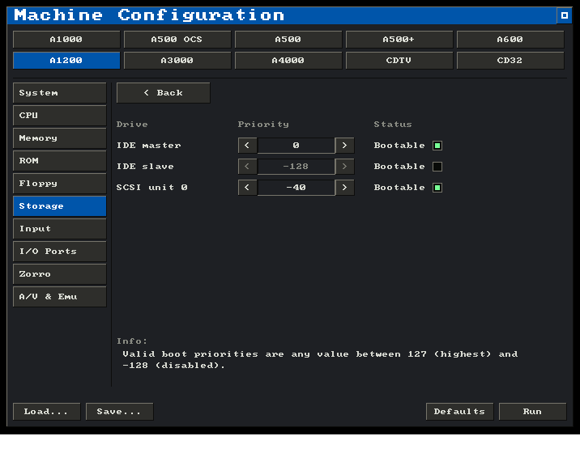
Task: Click the Drive column header
Action: pos(132,125)
